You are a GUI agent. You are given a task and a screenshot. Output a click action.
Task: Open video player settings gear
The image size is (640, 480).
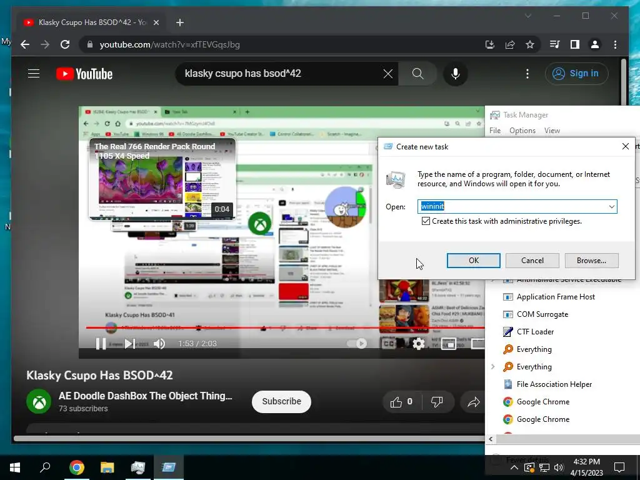coord(418,344)
